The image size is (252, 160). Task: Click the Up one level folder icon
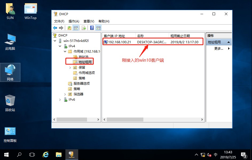tap(69, 28)
